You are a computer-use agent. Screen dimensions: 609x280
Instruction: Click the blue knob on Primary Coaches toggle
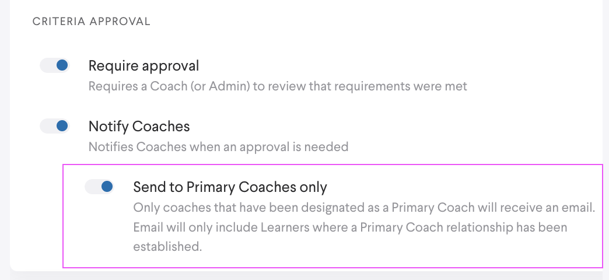(x=107, y=187)
